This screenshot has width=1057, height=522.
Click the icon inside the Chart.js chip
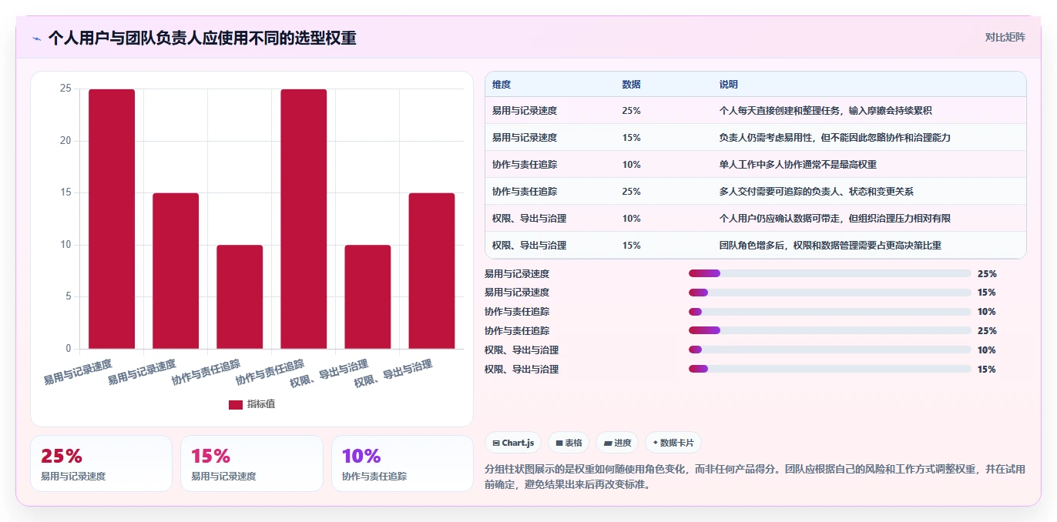(x=496, y=443)
